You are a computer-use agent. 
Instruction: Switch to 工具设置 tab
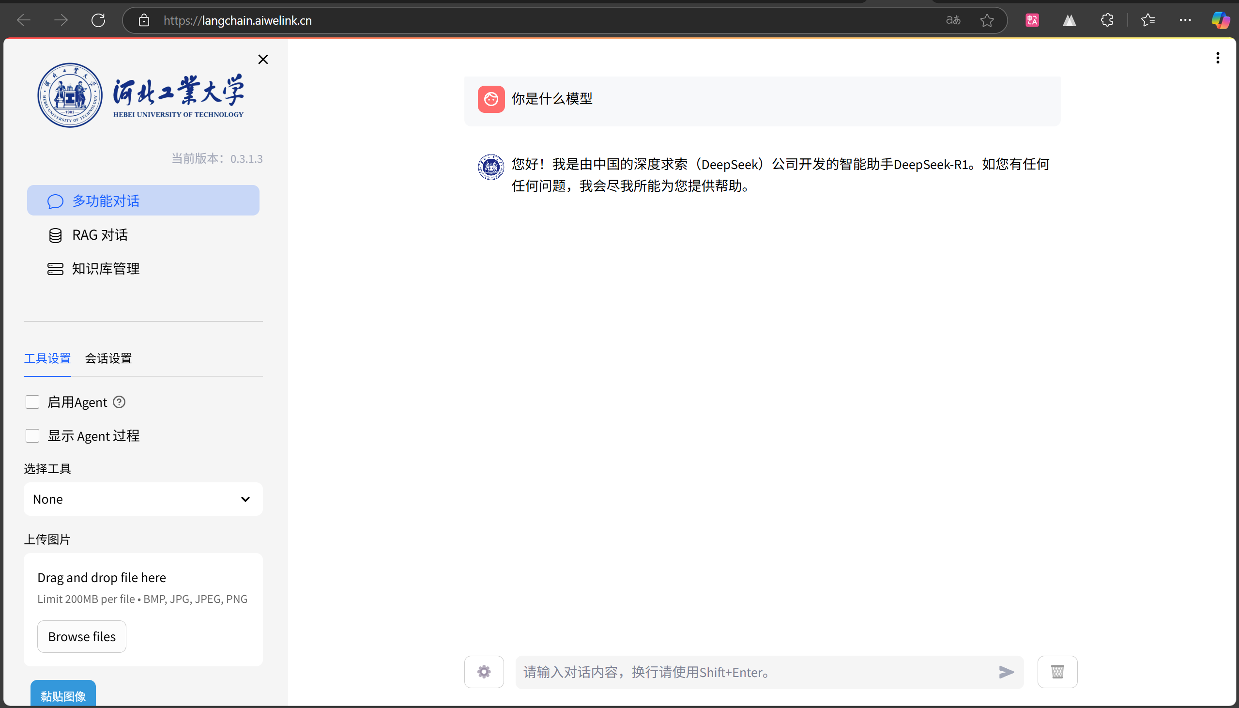(47, 358)
